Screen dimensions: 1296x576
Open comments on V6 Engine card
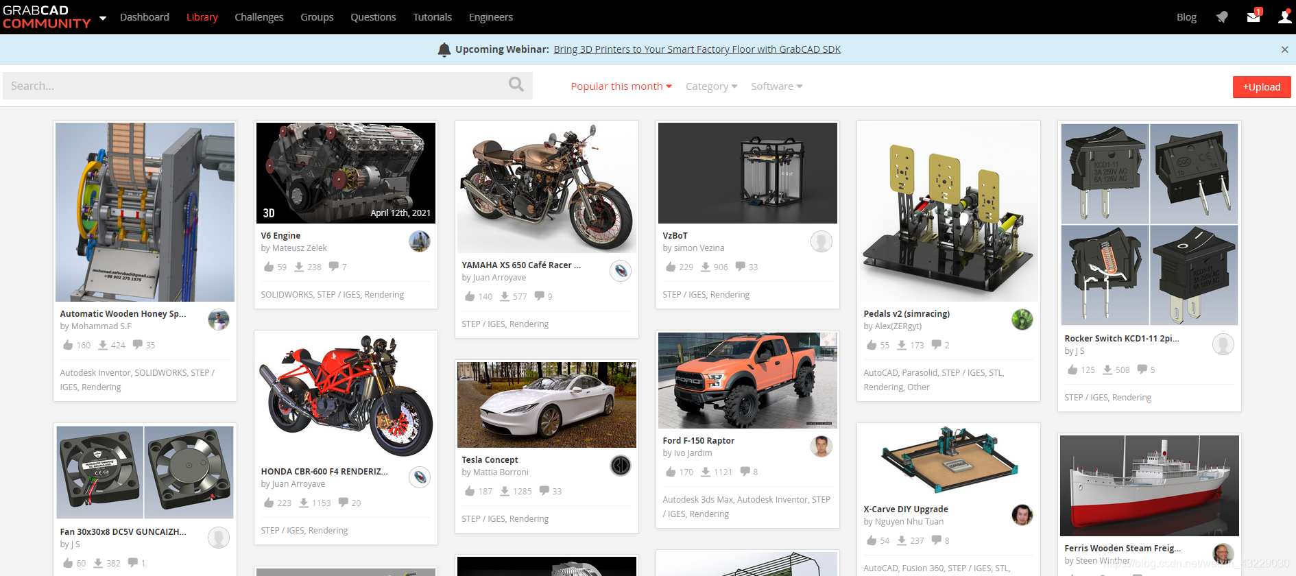tap(333, 266)
